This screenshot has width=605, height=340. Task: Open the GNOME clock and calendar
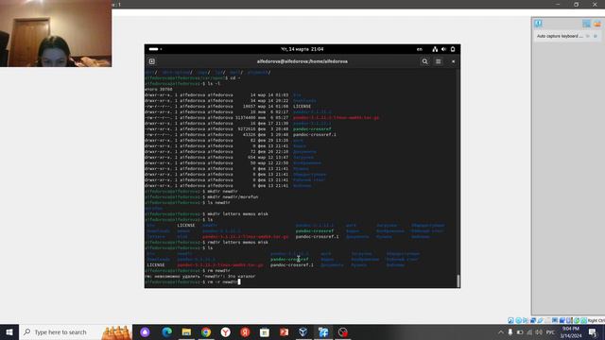click(302, 49)
